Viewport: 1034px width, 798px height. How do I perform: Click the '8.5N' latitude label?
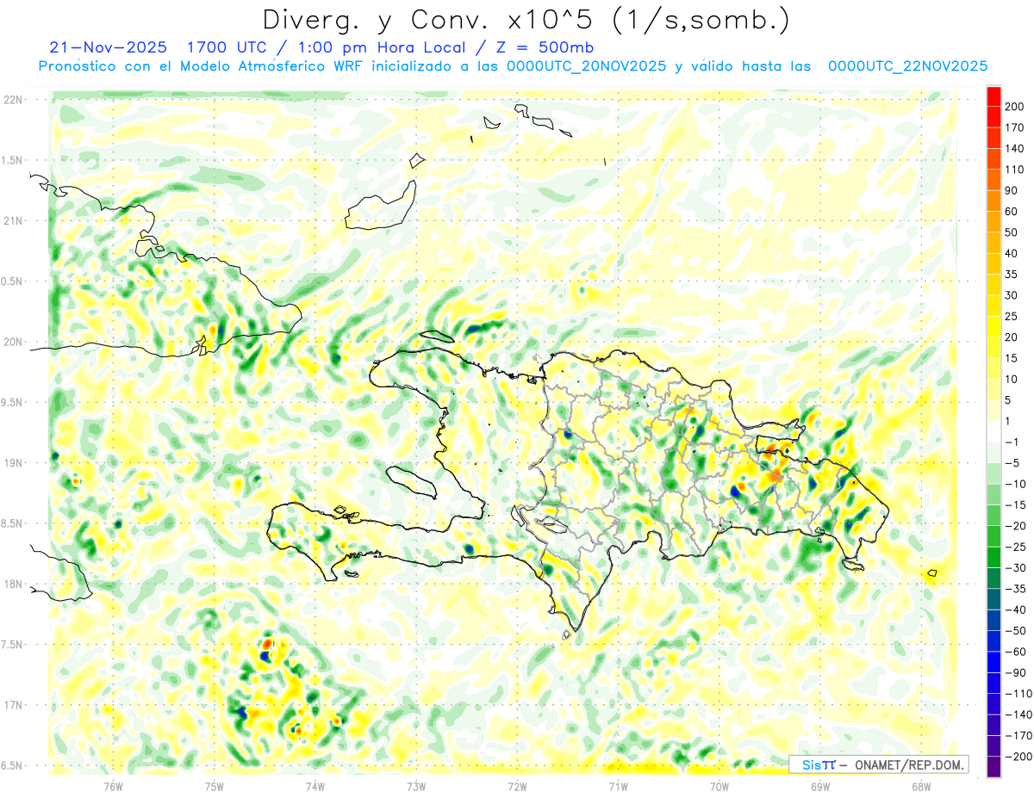coord(12,523)
